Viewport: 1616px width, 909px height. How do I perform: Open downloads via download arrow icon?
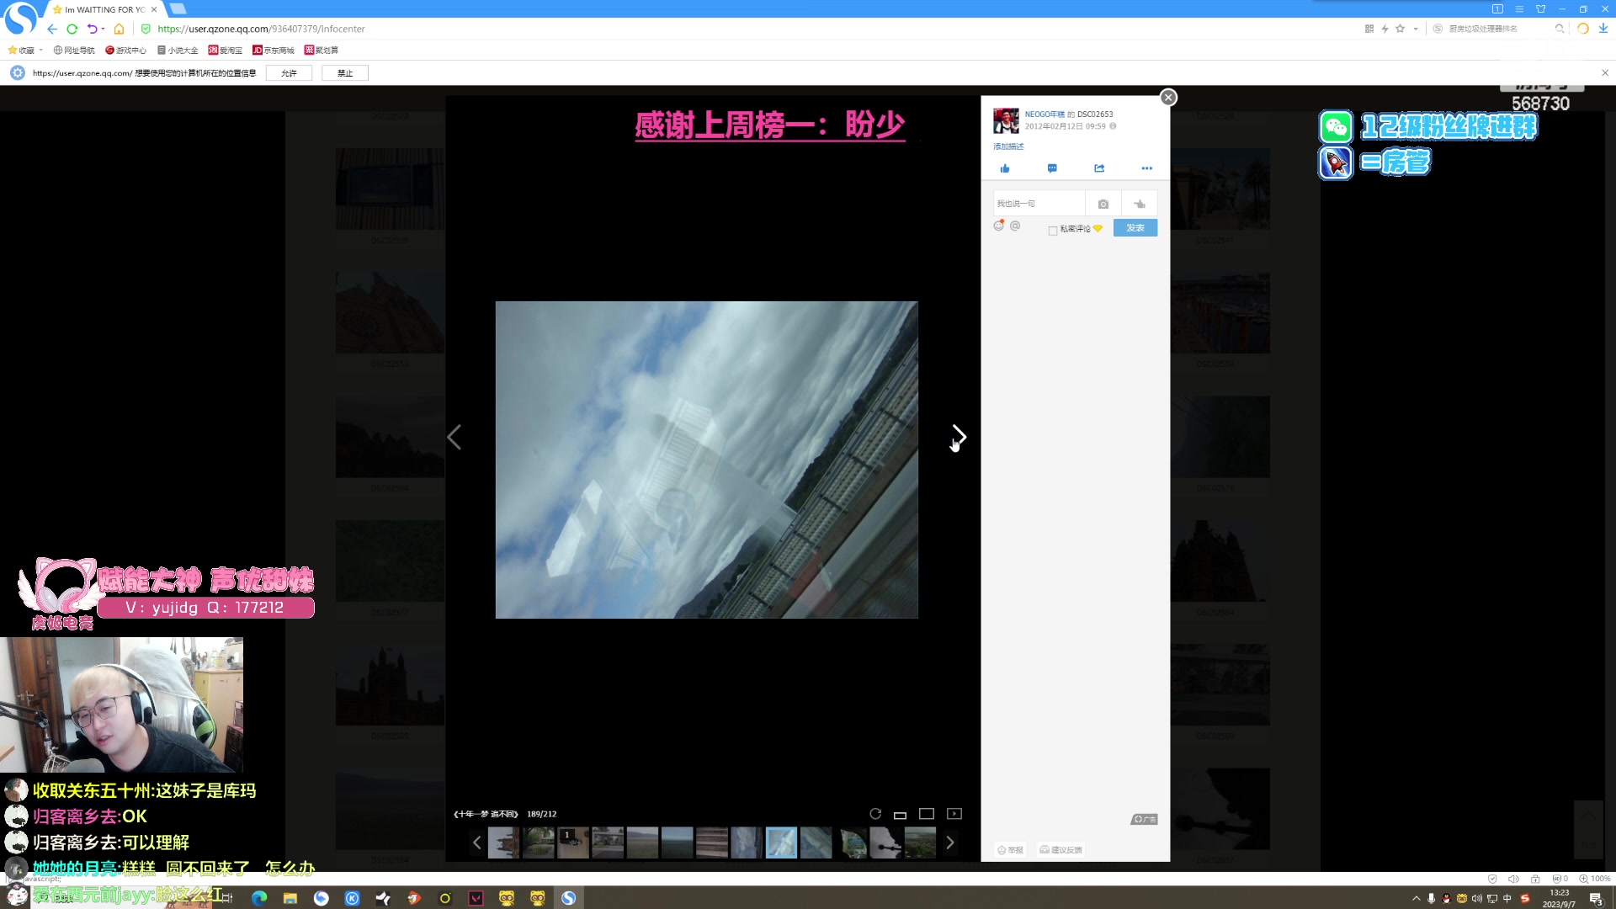click(x=1603, y=29)
